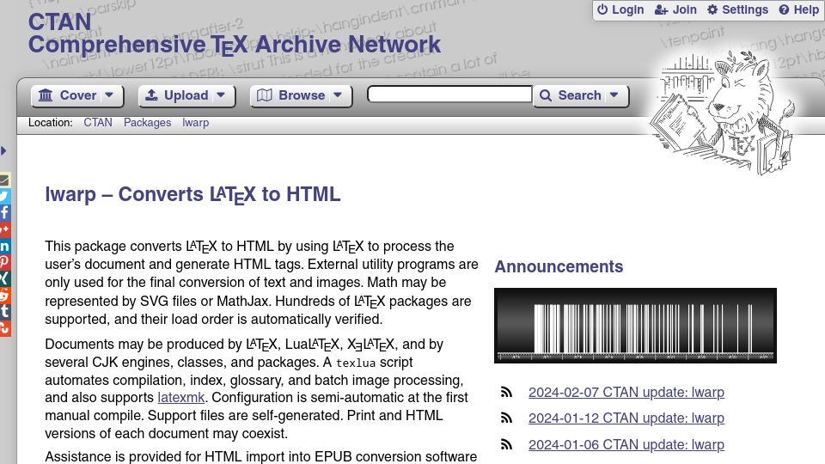Share this page by email icon

5,180
